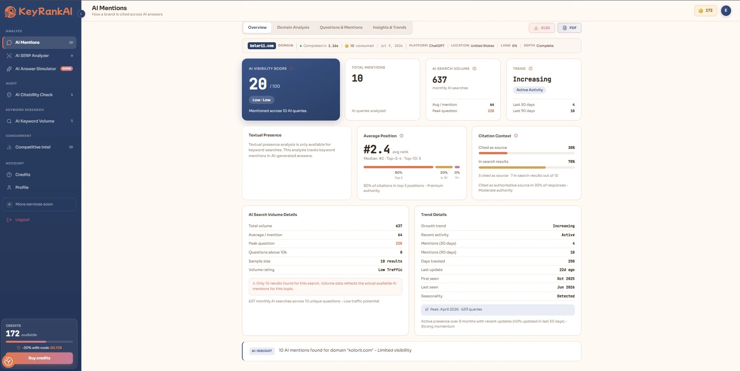Click the Active Activity badge

pyautogui.click(x=530, y=90)
